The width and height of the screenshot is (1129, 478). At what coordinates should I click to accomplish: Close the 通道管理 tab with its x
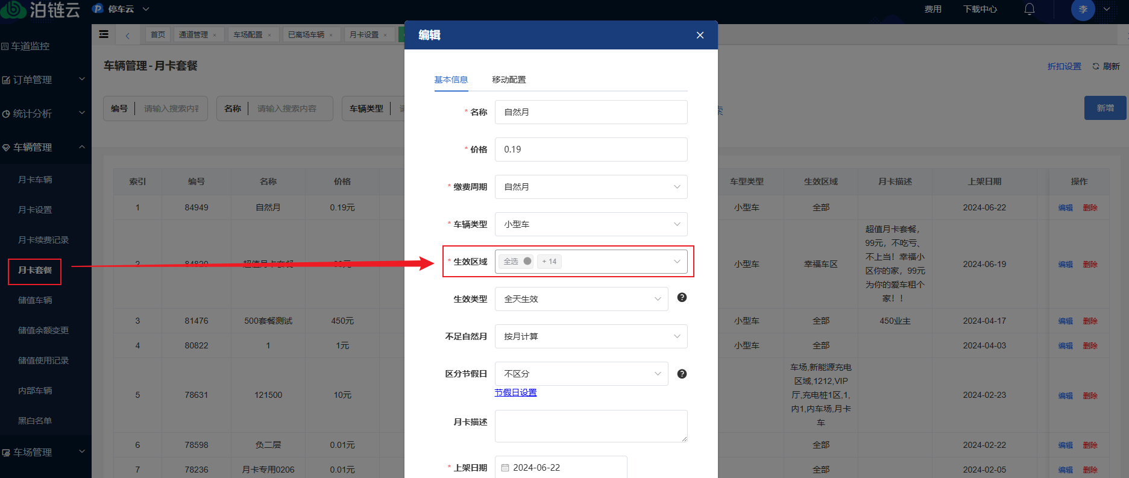click(x=215, y=35)
